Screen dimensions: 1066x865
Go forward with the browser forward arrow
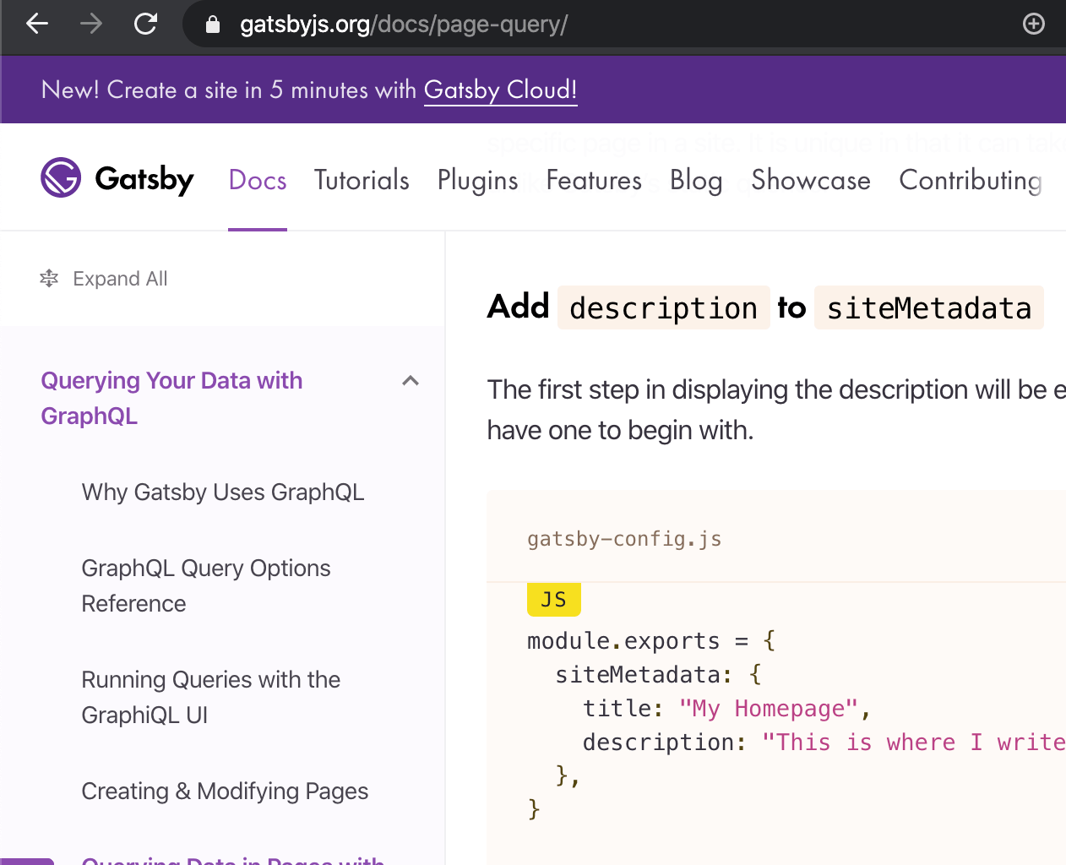coord(91,24)
